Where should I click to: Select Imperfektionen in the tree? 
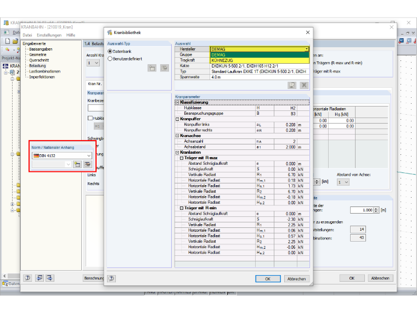pyautogui.click(x=42, y=77)
